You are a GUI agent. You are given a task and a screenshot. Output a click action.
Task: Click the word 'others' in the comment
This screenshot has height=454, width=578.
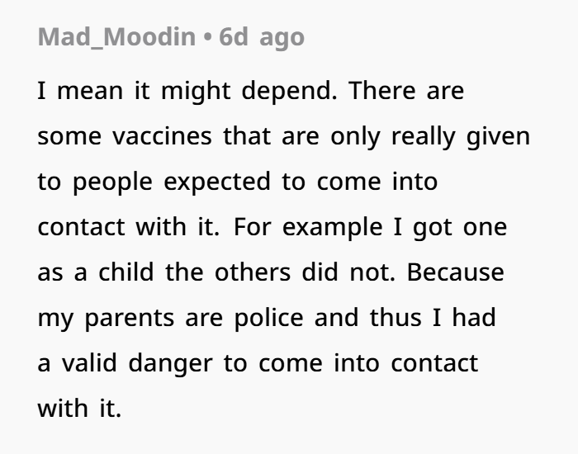[x=253, y=272]
